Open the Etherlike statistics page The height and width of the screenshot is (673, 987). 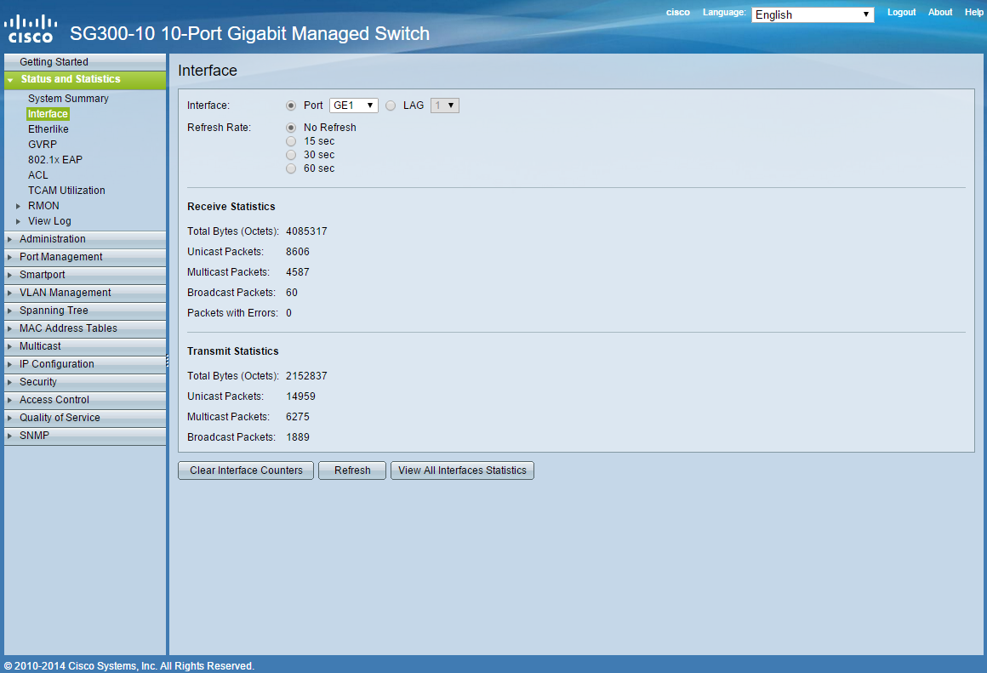48,129
